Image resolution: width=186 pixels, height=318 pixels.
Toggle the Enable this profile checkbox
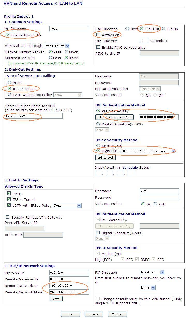pyautogui.click(x=8, y=35)
